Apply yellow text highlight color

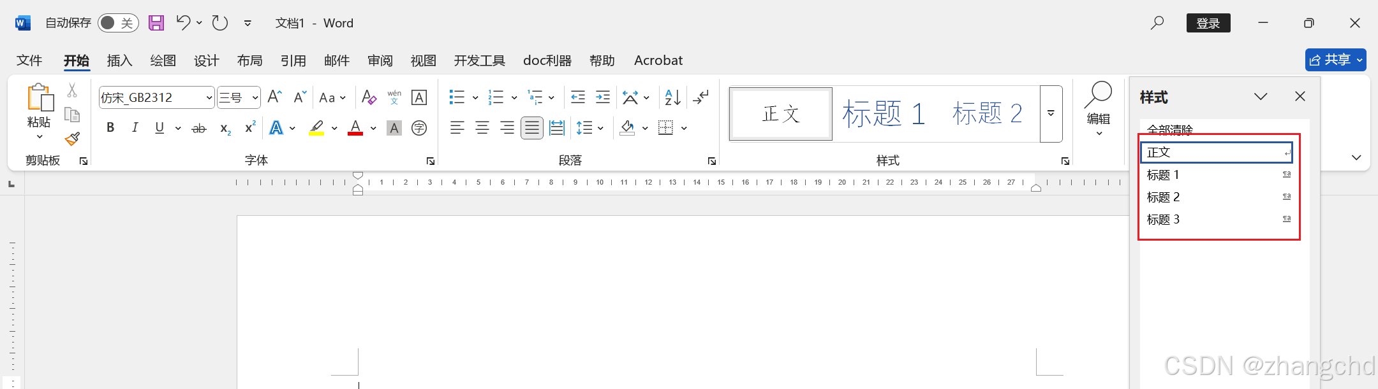316,128
